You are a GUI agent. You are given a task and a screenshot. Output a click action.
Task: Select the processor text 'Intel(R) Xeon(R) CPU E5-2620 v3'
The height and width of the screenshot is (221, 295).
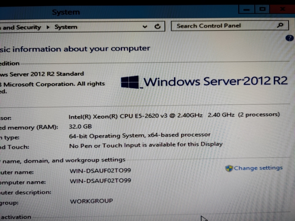coord(118,117)
